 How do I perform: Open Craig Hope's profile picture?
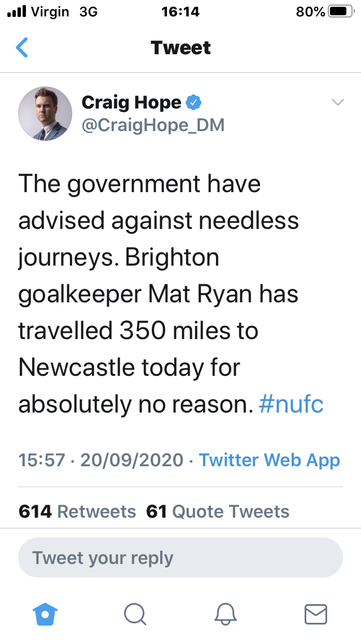tap(45, 114)
